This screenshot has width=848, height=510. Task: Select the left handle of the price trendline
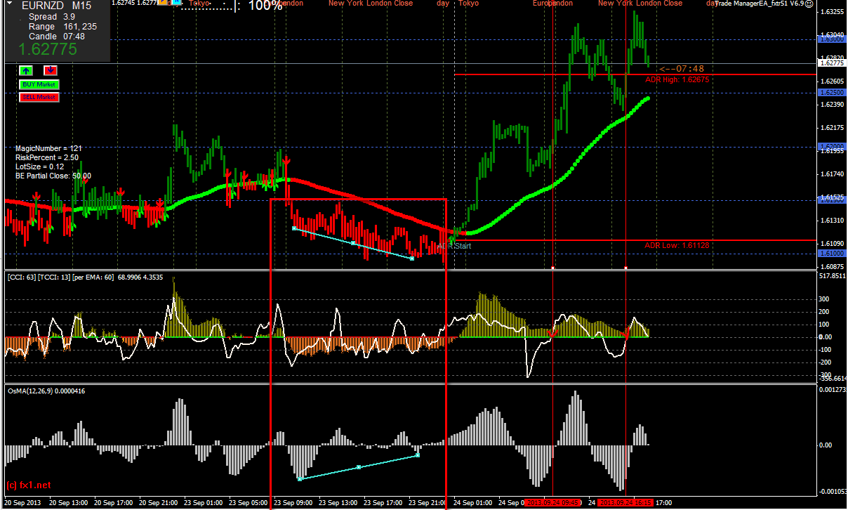pos(293,228)
